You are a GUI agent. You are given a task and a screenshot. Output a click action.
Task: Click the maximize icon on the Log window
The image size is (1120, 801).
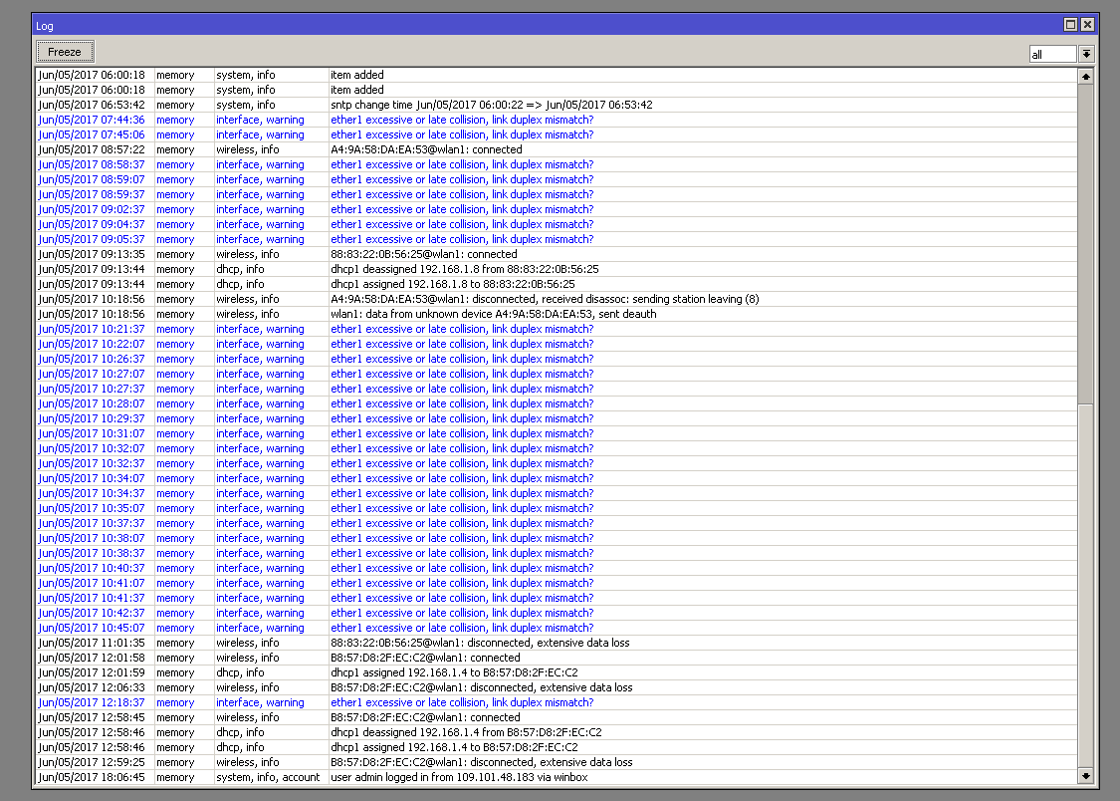click(1070, 24)
